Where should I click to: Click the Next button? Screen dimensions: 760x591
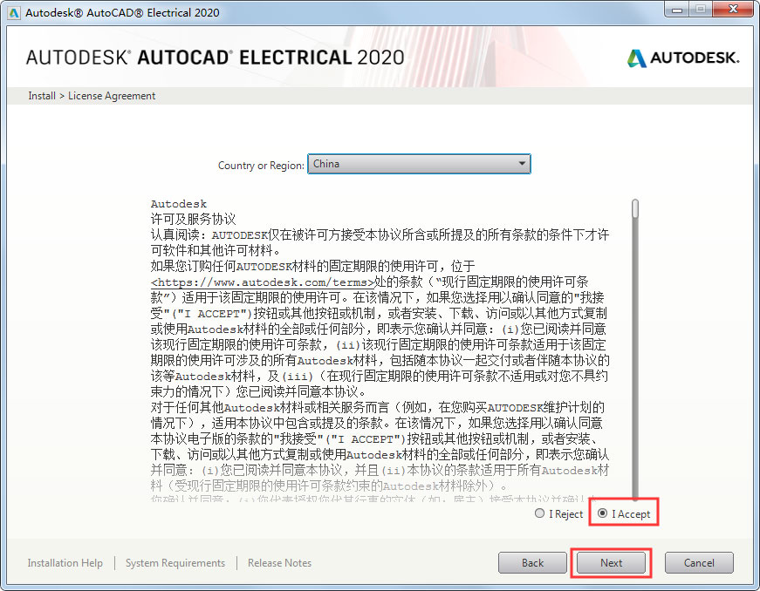click(611, 562)
